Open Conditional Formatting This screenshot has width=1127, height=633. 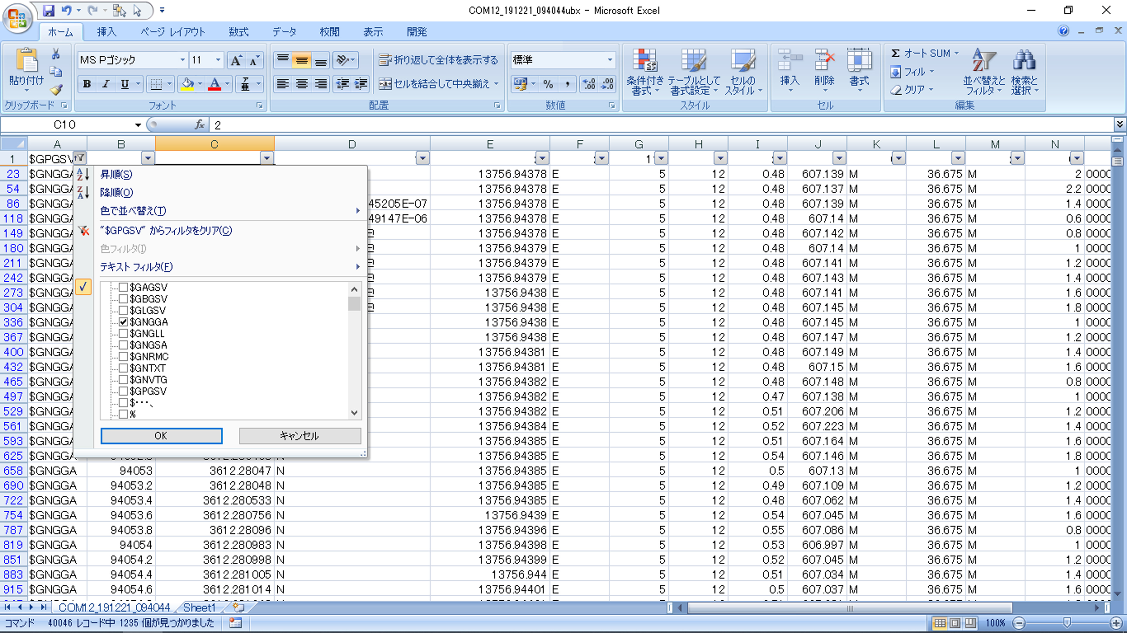[644, 72]
